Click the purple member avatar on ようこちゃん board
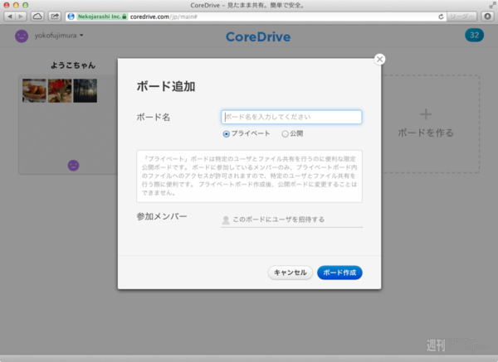The height and width of the screenshot is (362, 498). (x=73, y=166)
